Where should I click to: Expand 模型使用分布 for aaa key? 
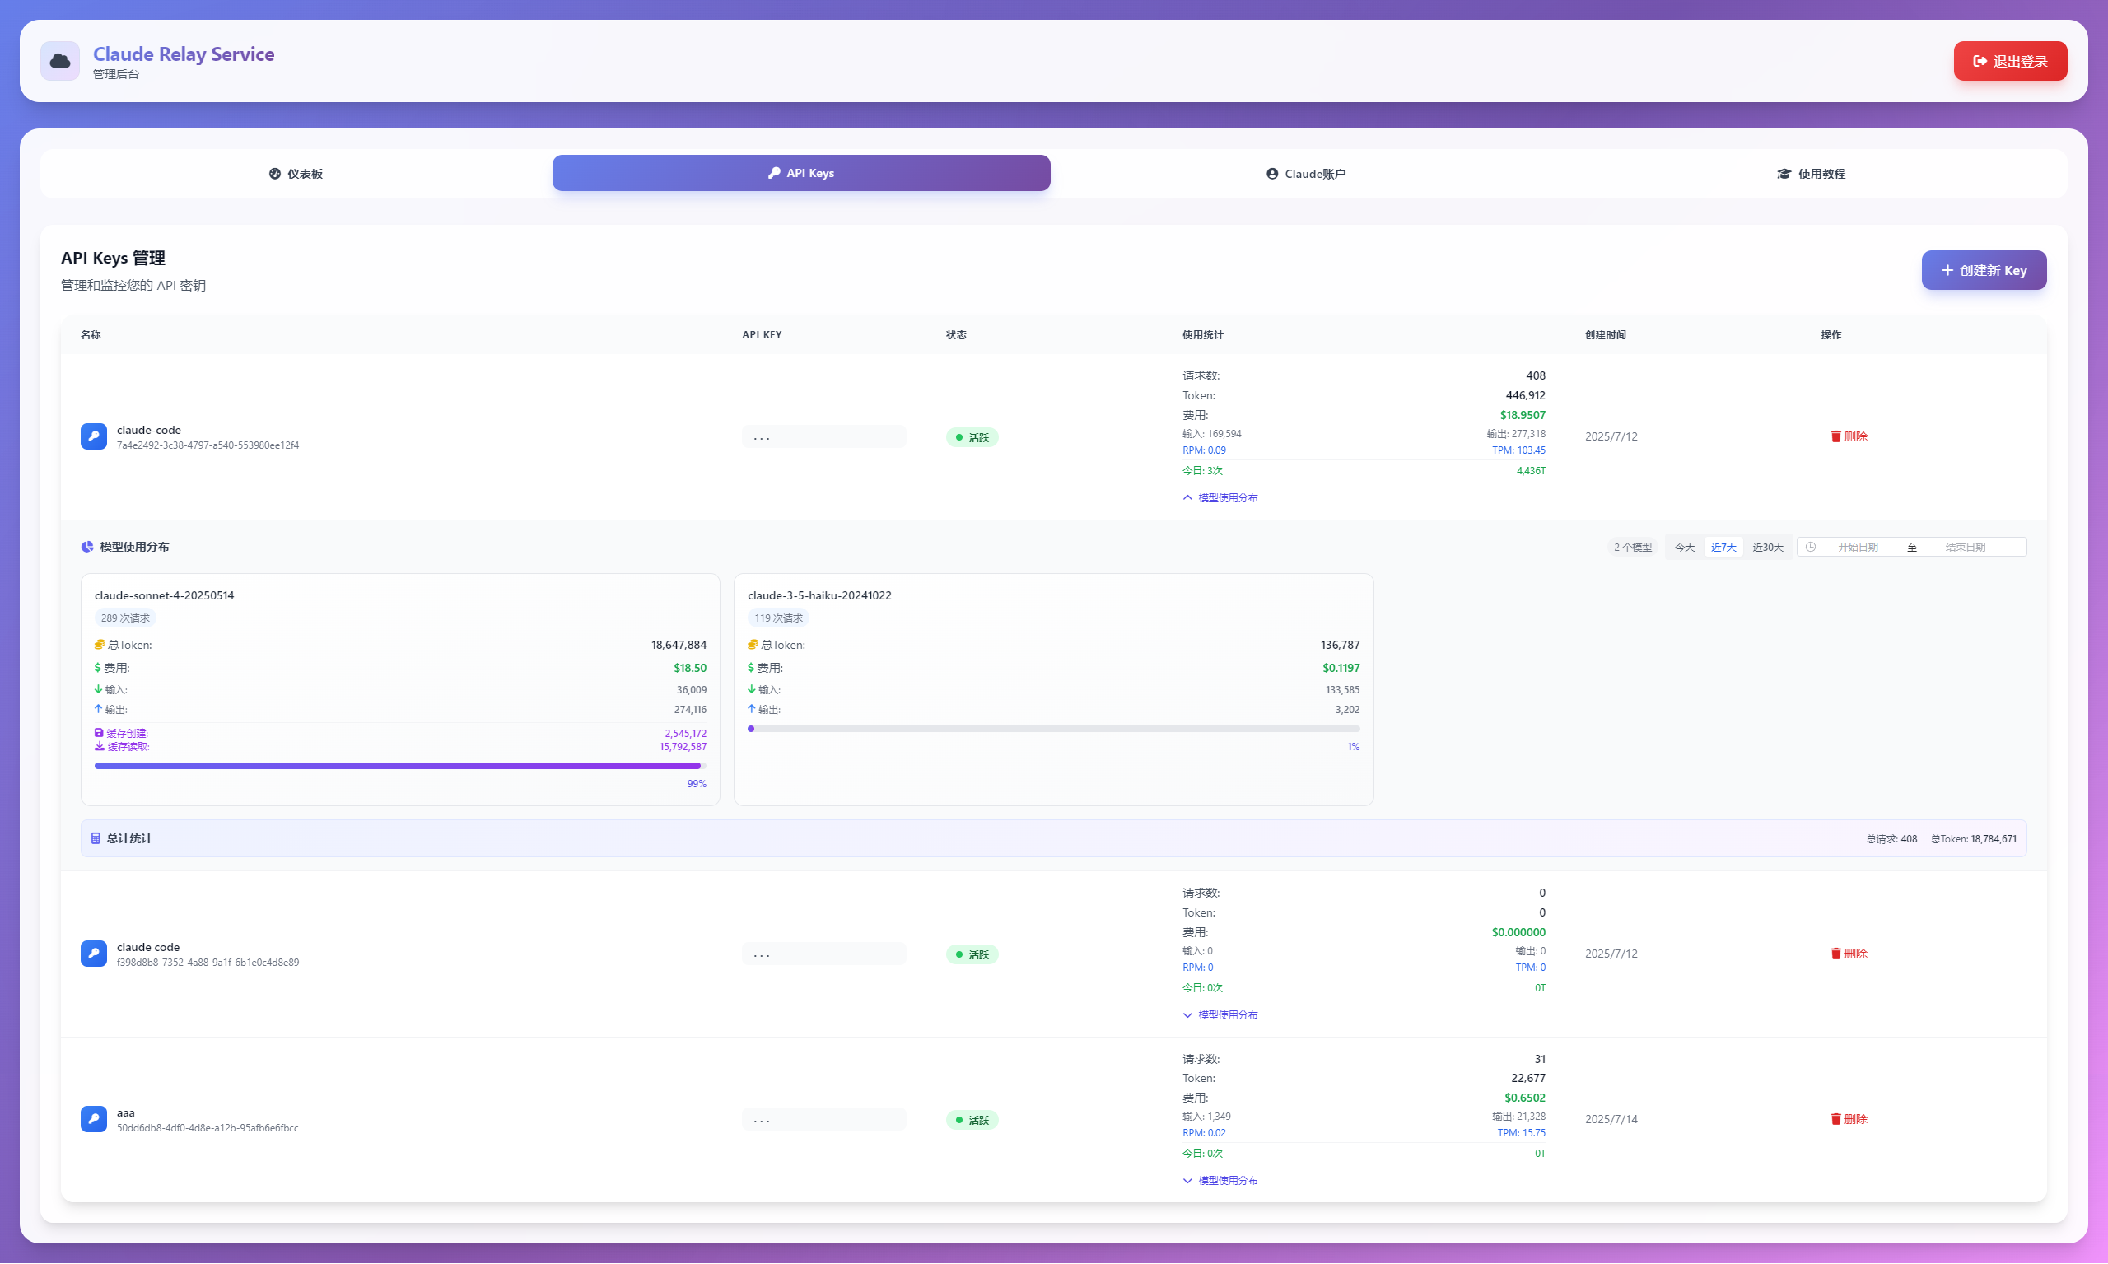tap(1220, 1181)
